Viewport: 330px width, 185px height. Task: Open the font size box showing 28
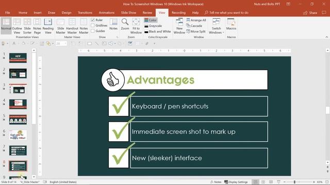click(61, 43)
